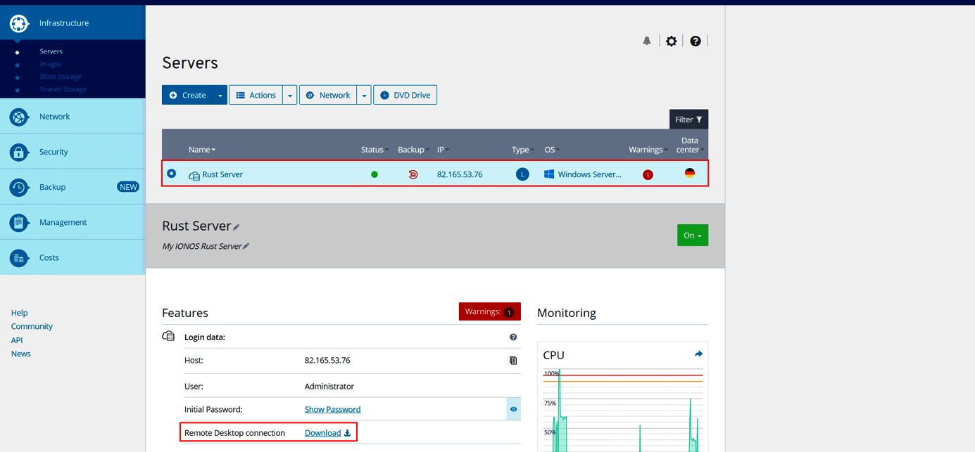Click the blue 'L' server type icon

tap(522, 174)
